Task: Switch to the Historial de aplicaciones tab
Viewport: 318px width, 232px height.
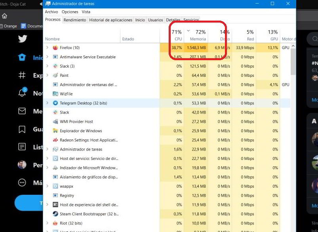Action: pos(110,20)
